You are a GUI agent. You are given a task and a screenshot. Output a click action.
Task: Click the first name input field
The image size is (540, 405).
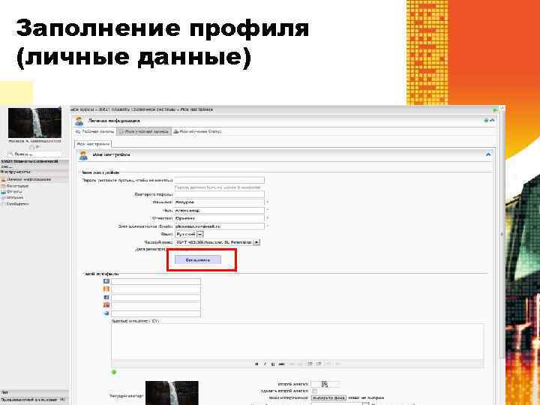click(x=219, y=210)
